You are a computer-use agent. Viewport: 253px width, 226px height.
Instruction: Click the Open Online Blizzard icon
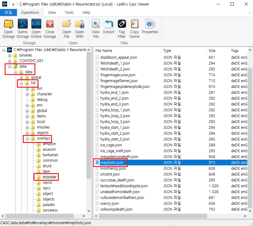click(x=36, y=24)
